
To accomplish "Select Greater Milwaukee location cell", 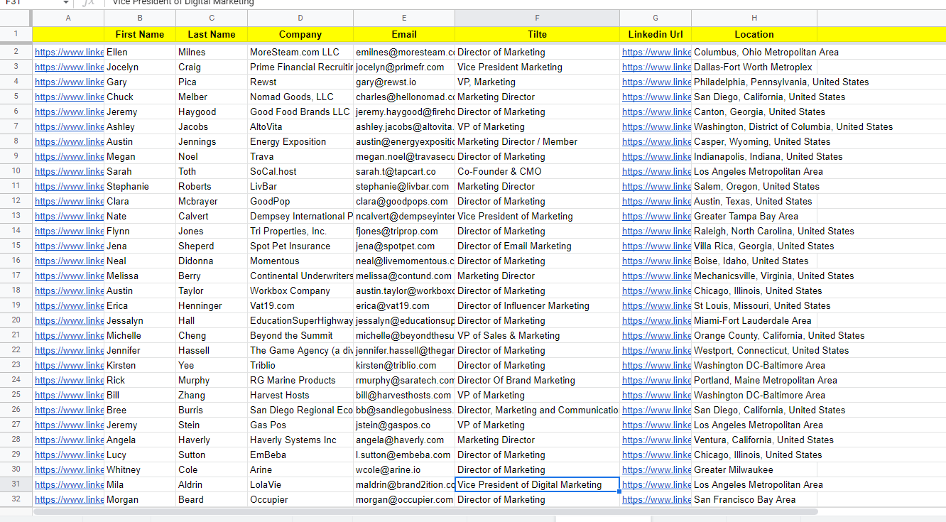I will 754,469.
